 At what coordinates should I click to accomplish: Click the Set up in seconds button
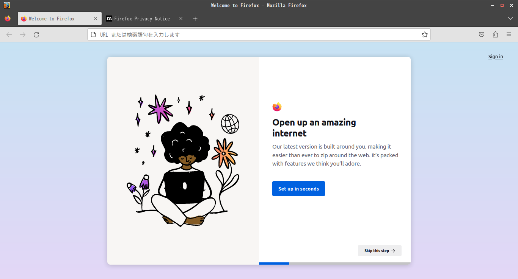tap(298, 189)
